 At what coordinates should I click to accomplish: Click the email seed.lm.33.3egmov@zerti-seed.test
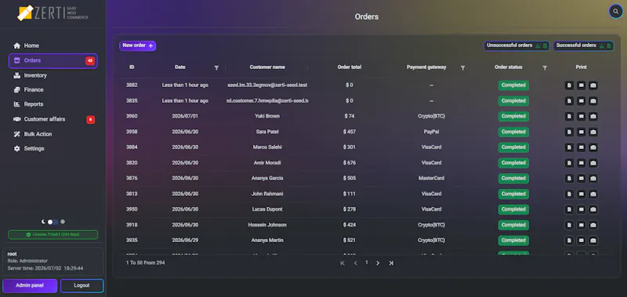pyautogui.click(x=267, y=85)
